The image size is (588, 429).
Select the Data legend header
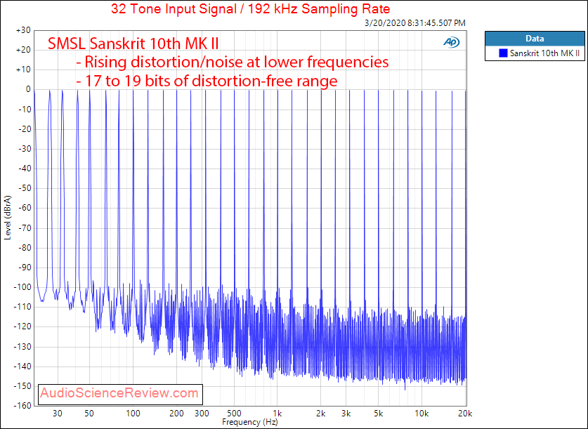(535, 39)
